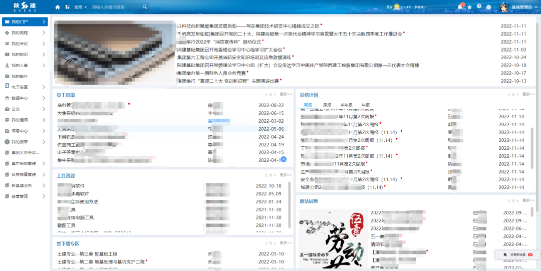Open the application grid icon
541x271 pixels.
(67, 7)
